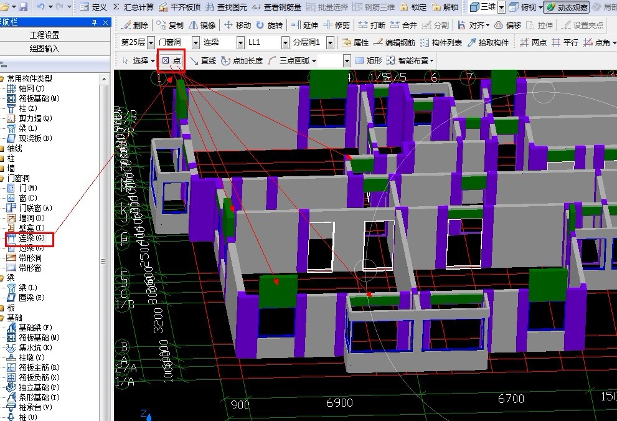This screenshot has height=421, width=617.
Task: Click the 解锁 unlock tool
Action: (445, 7)
